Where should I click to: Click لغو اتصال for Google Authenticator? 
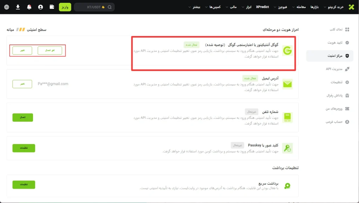(50, 50)
